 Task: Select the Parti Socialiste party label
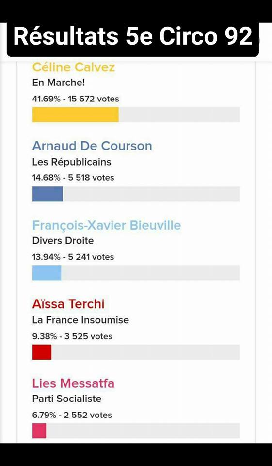[67, 399]
